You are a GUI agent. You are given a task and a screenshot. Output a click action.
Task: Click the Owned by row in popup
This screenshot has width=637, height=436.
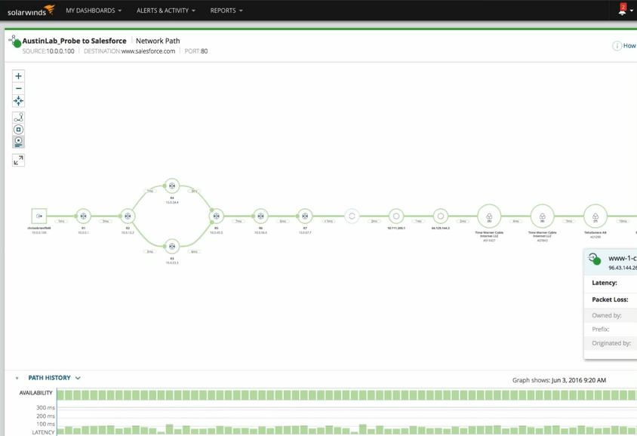610,315
